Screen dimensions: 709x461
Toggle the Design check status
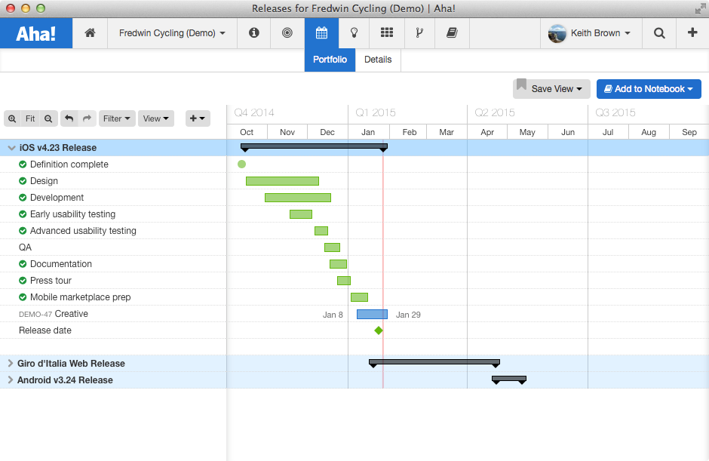[23, 181]
